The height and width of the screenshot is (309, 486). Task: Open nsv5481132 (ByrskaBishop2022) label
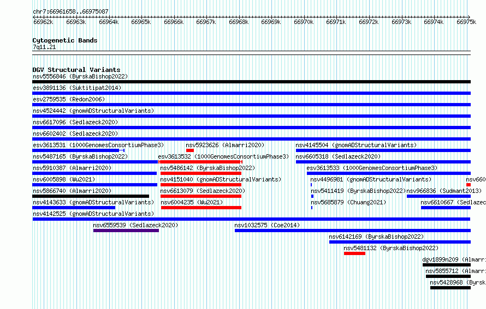point(391,248)
